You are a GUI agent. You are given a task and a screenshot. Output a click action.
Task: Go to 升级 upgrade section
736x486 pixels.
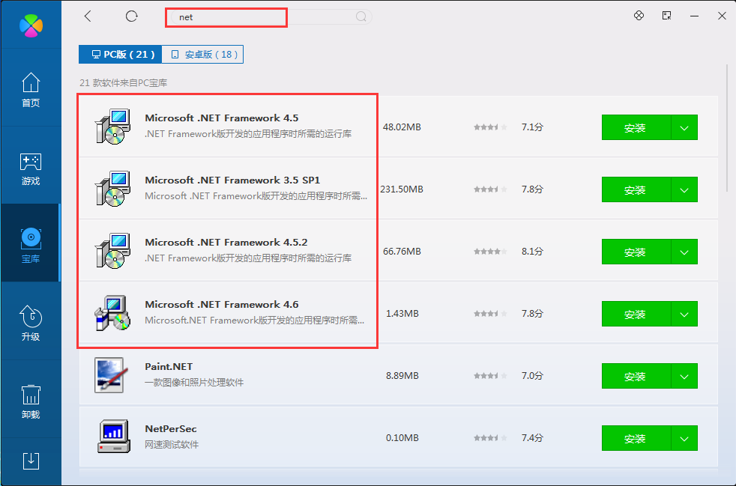pos(31,323)
